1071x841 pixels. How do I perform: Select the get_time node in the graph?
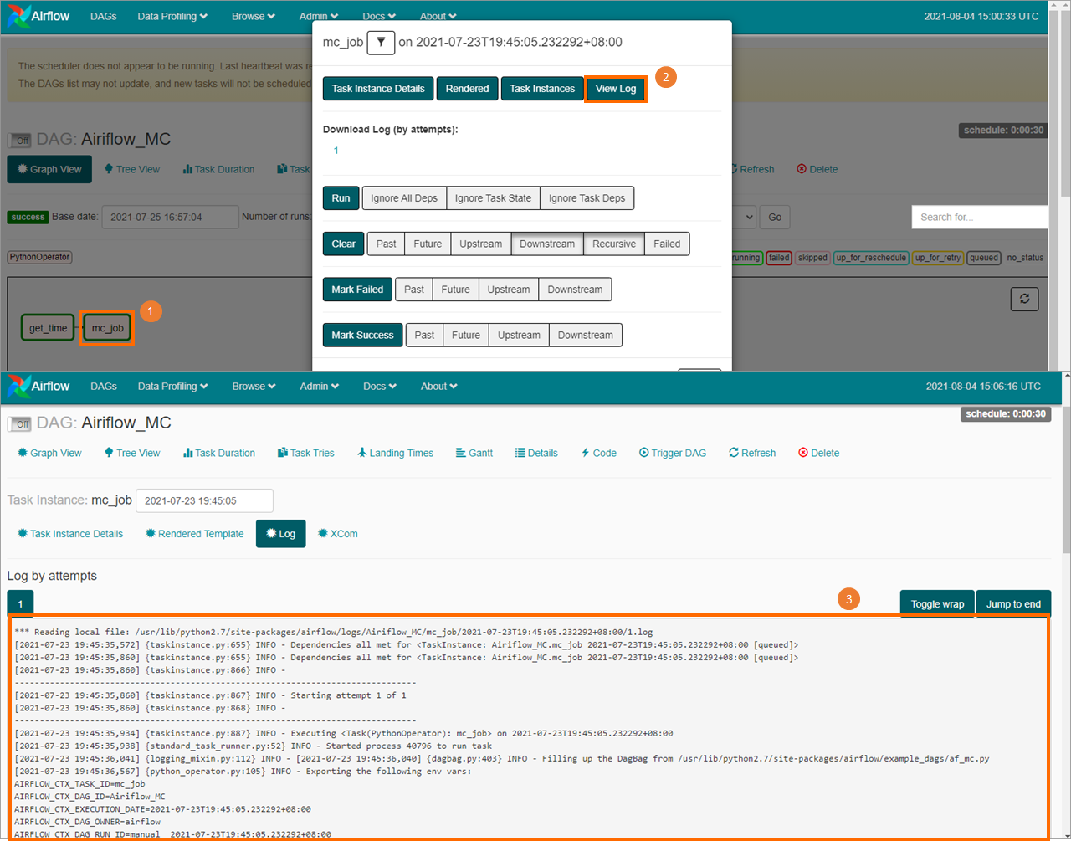[49, 328]
